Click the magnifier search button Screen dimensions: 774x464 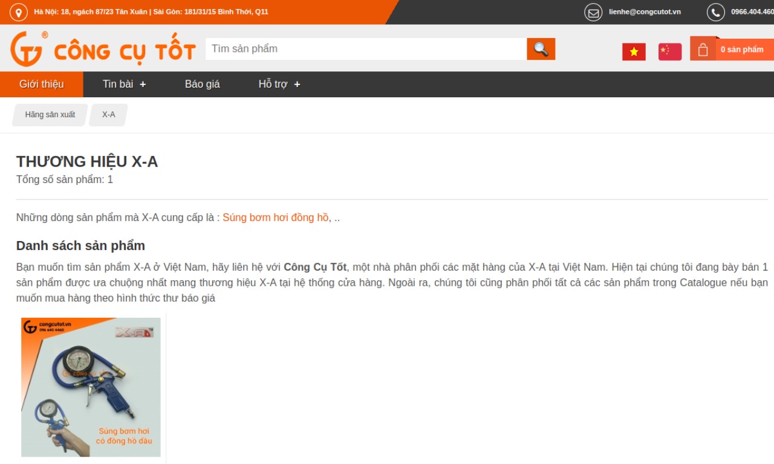[x=541, y=49]
